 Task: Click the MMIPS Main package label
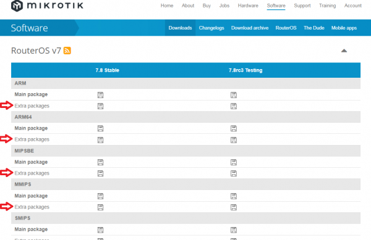31,196
